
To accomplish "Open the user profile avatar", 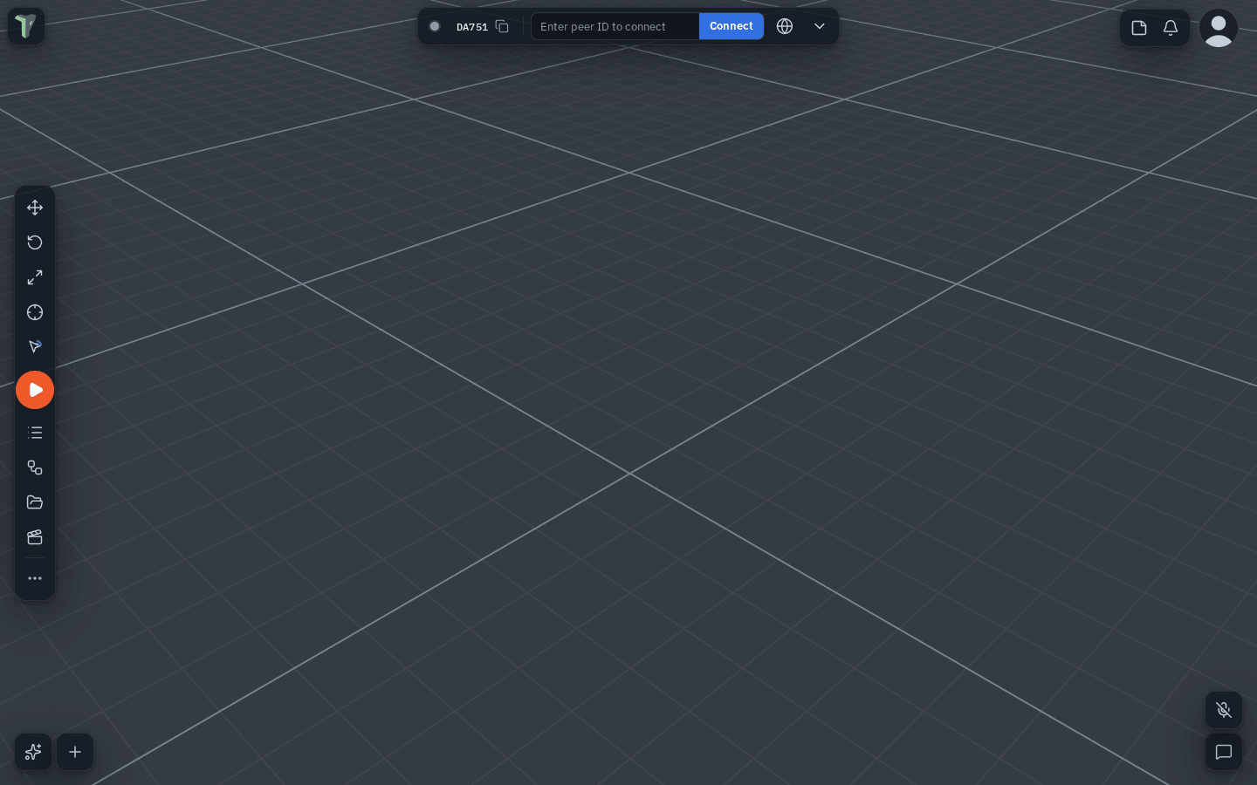I will pyautogui.click(x=1219, y=28).
